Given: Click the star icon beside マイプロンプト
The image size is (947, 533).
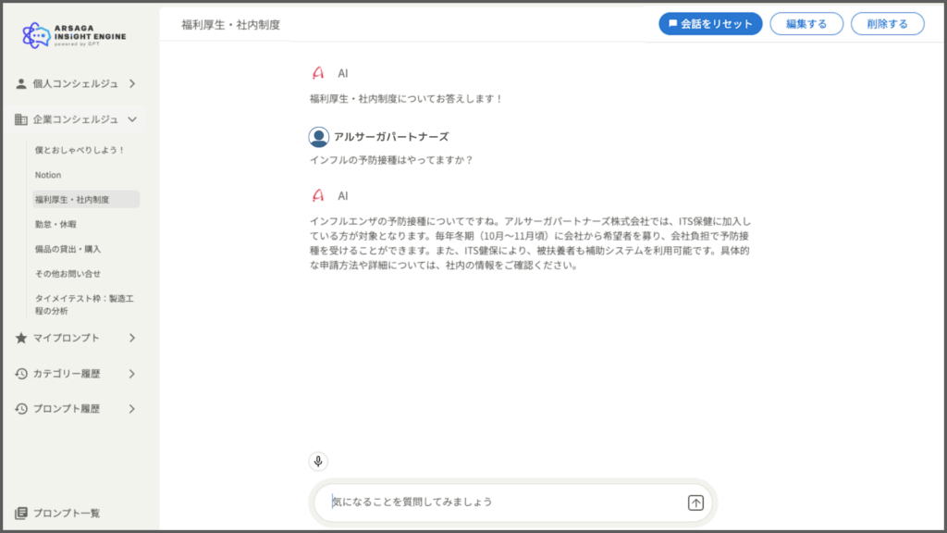Looking at the screenshot, I should click(20, 338).
